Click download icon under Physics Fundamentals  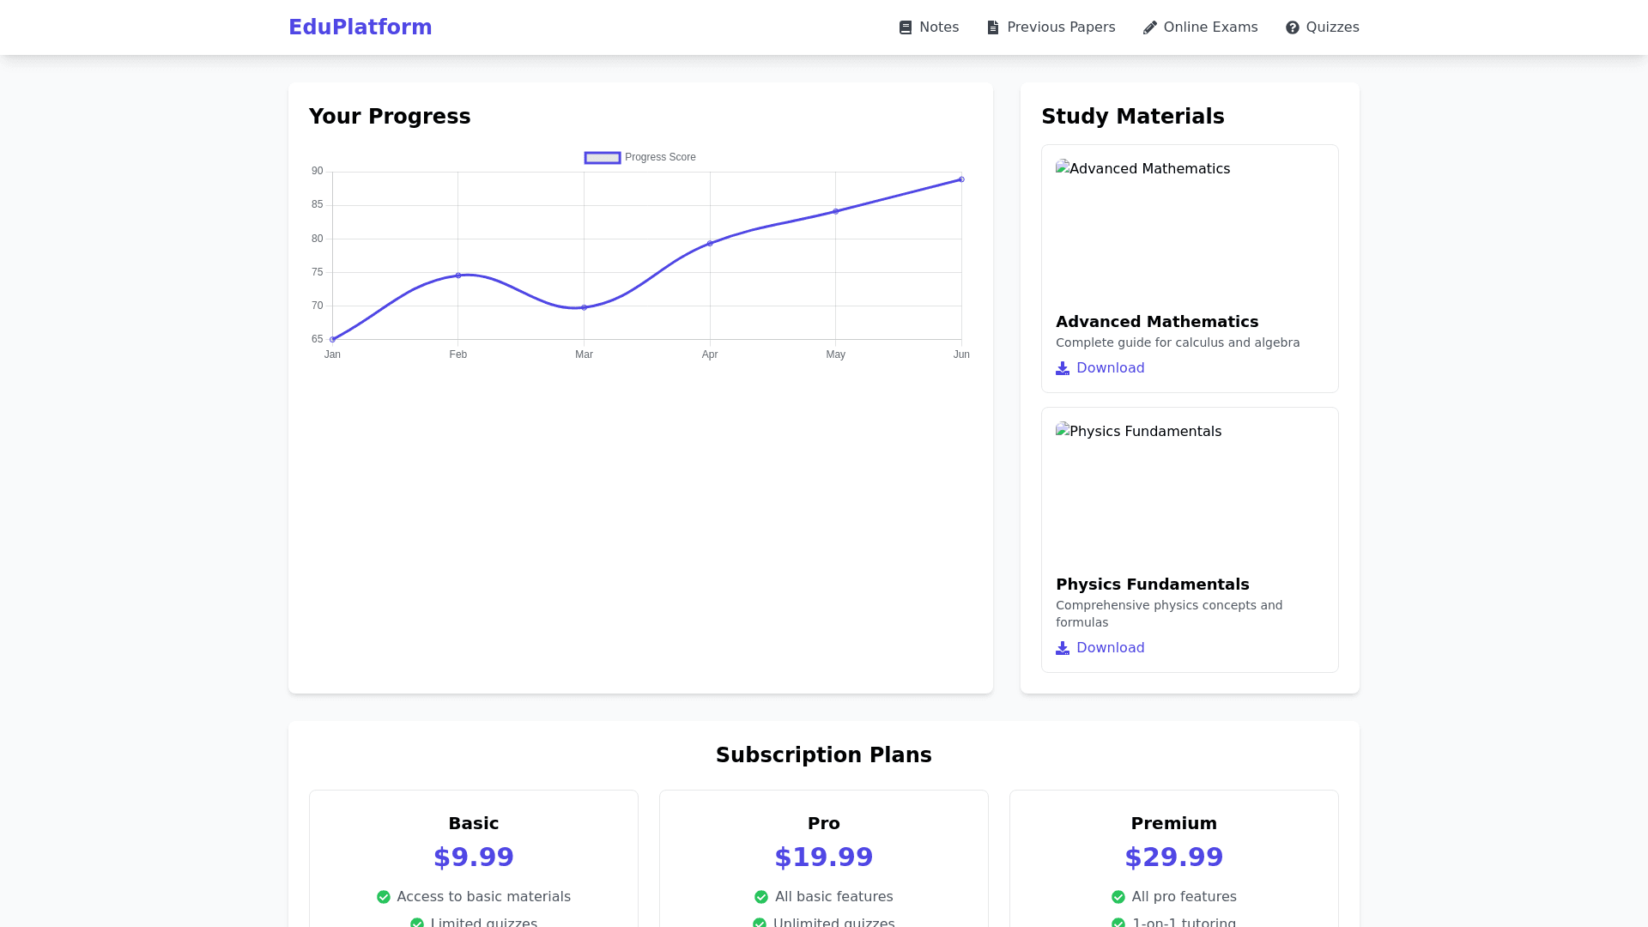coord(1063,648)
